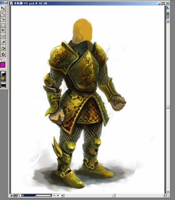Viewport: 175px width, 200px height.
Task: Toggle the black impasto display icon
Action: pyautogui.click(x=168, y=14)
